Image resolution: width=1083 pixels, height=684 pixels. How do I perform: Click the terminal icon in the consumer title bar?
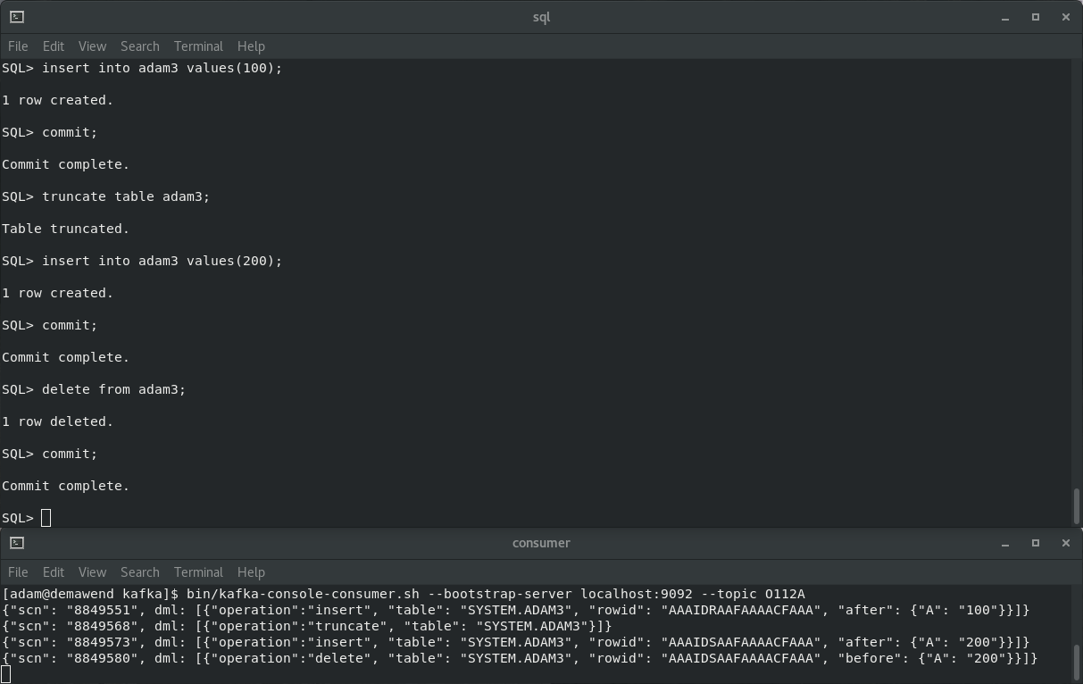[16, 542]
